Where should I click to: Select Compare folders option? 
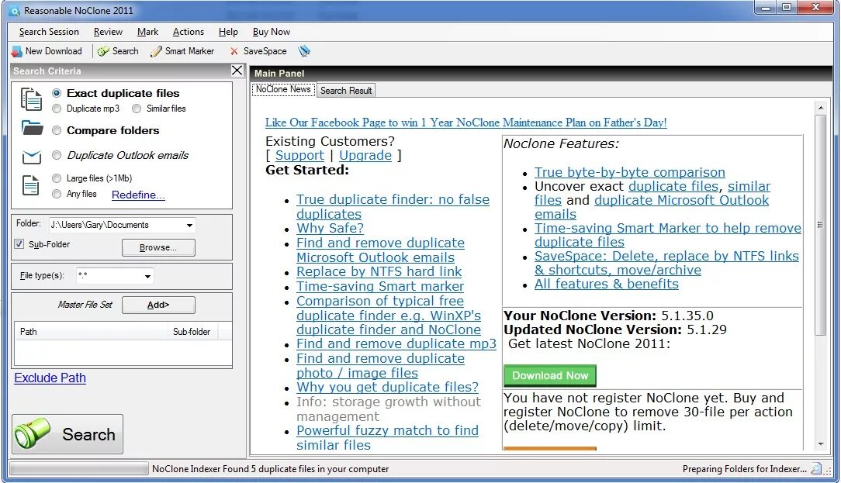click(57, 130)
